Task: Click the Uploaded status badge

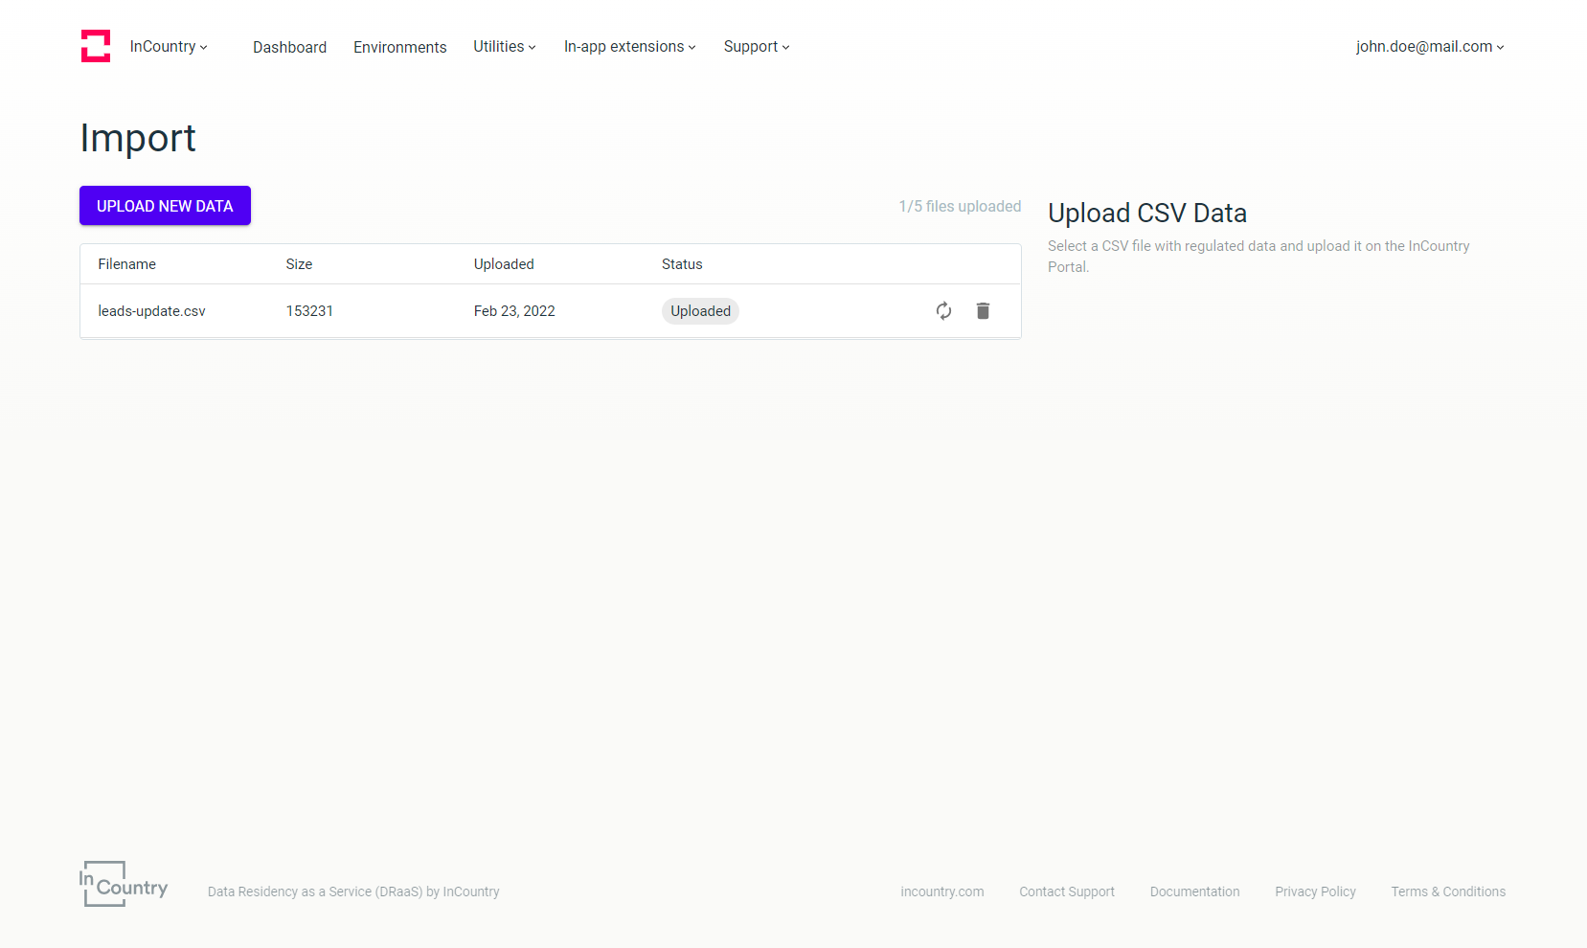Action: pyautogui.click(x=700, y=311)
